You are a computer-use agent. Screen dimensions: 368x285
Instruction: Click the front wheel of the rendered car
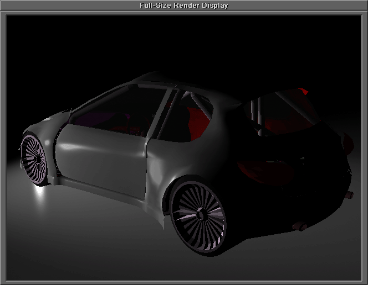click(x=34, y=157)
